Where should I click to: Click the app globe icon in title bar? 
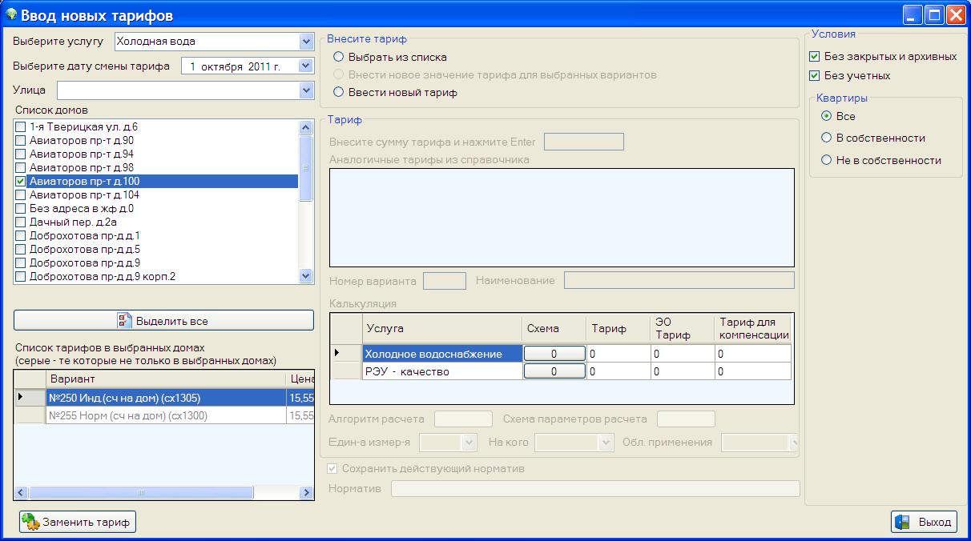click(11, 14)
